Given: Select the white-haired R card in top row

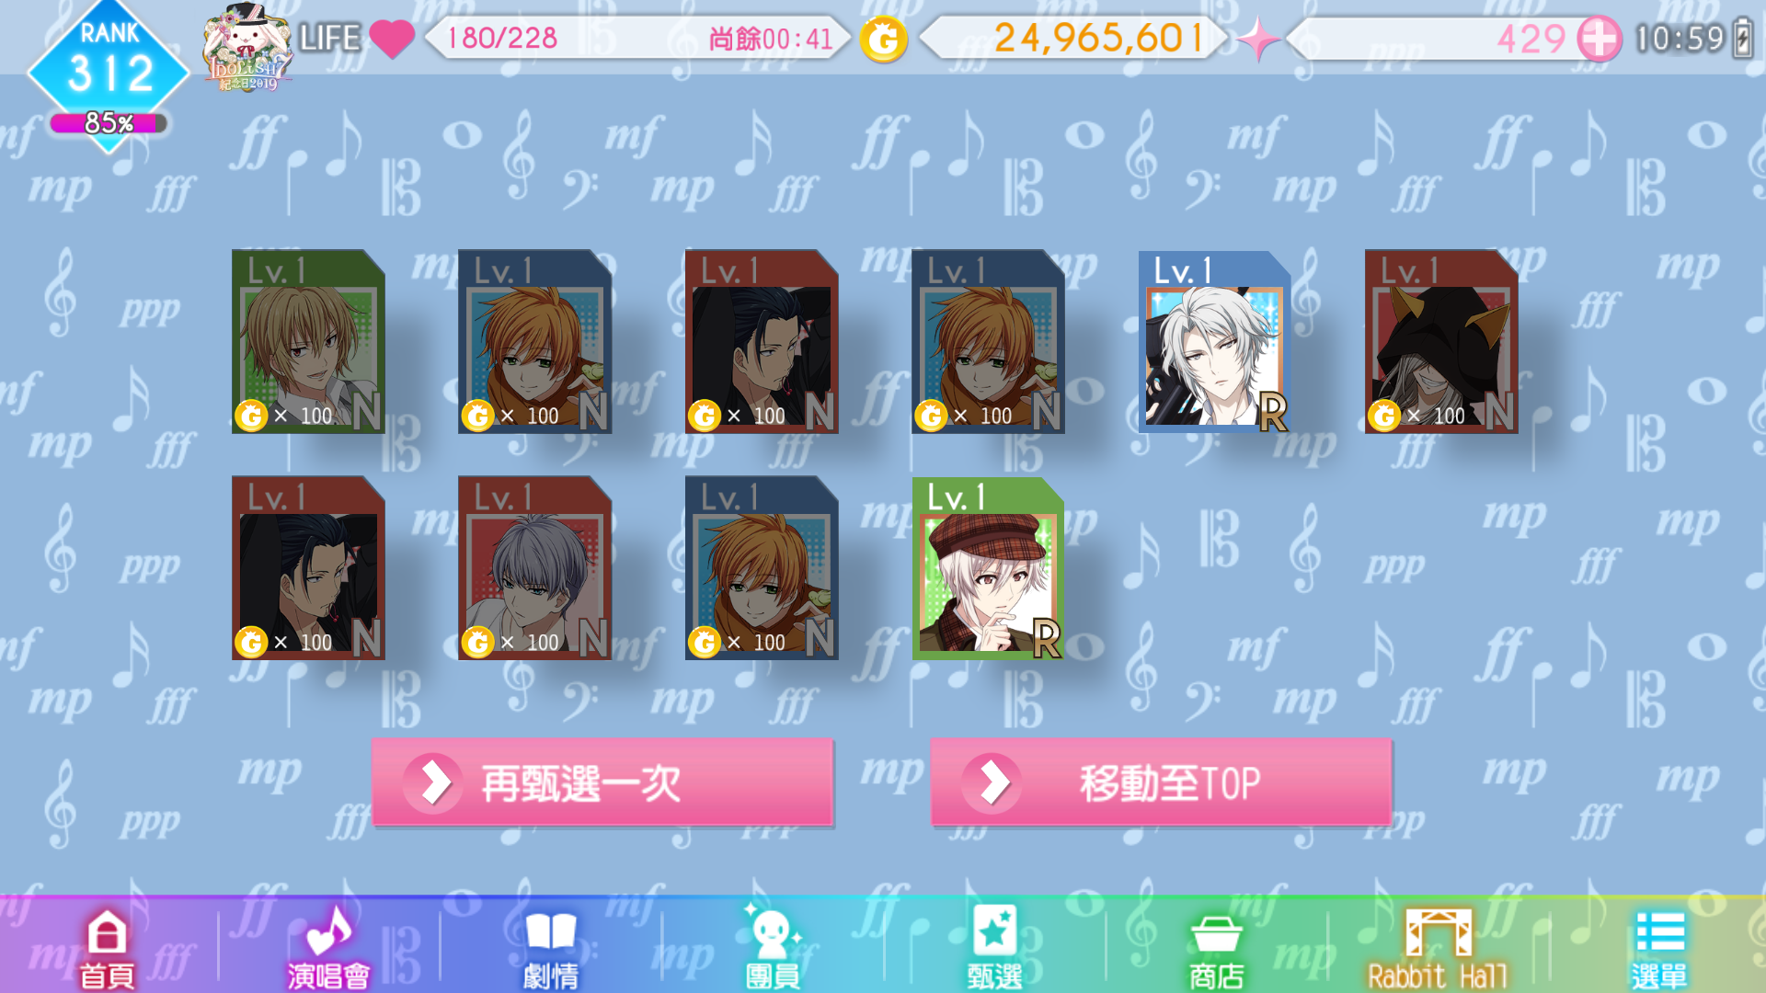Looking at the screenshot, I should [x=1214, y=341].
